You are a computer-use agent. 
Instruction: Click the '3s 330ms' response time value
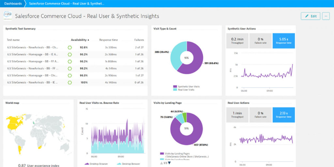(111, 47)
